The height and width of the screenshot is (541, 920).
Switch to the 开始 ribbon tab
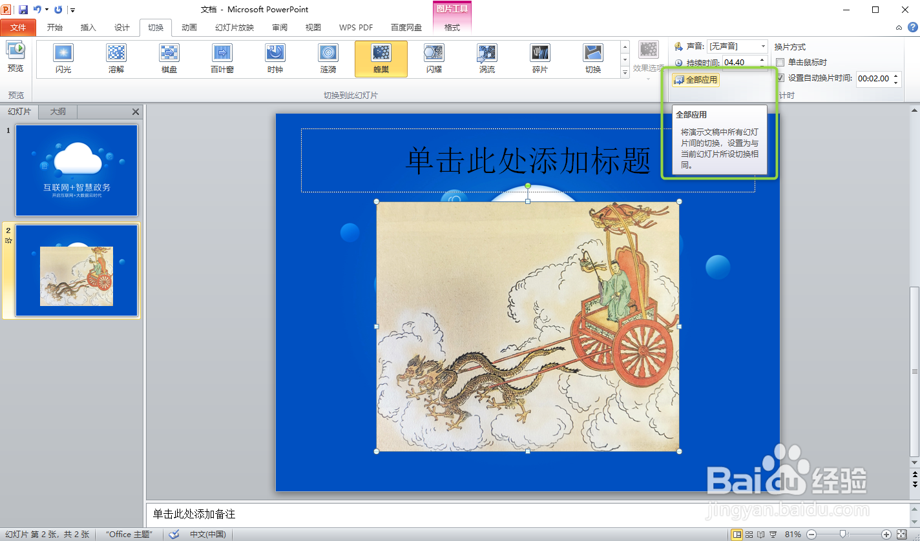55,28
